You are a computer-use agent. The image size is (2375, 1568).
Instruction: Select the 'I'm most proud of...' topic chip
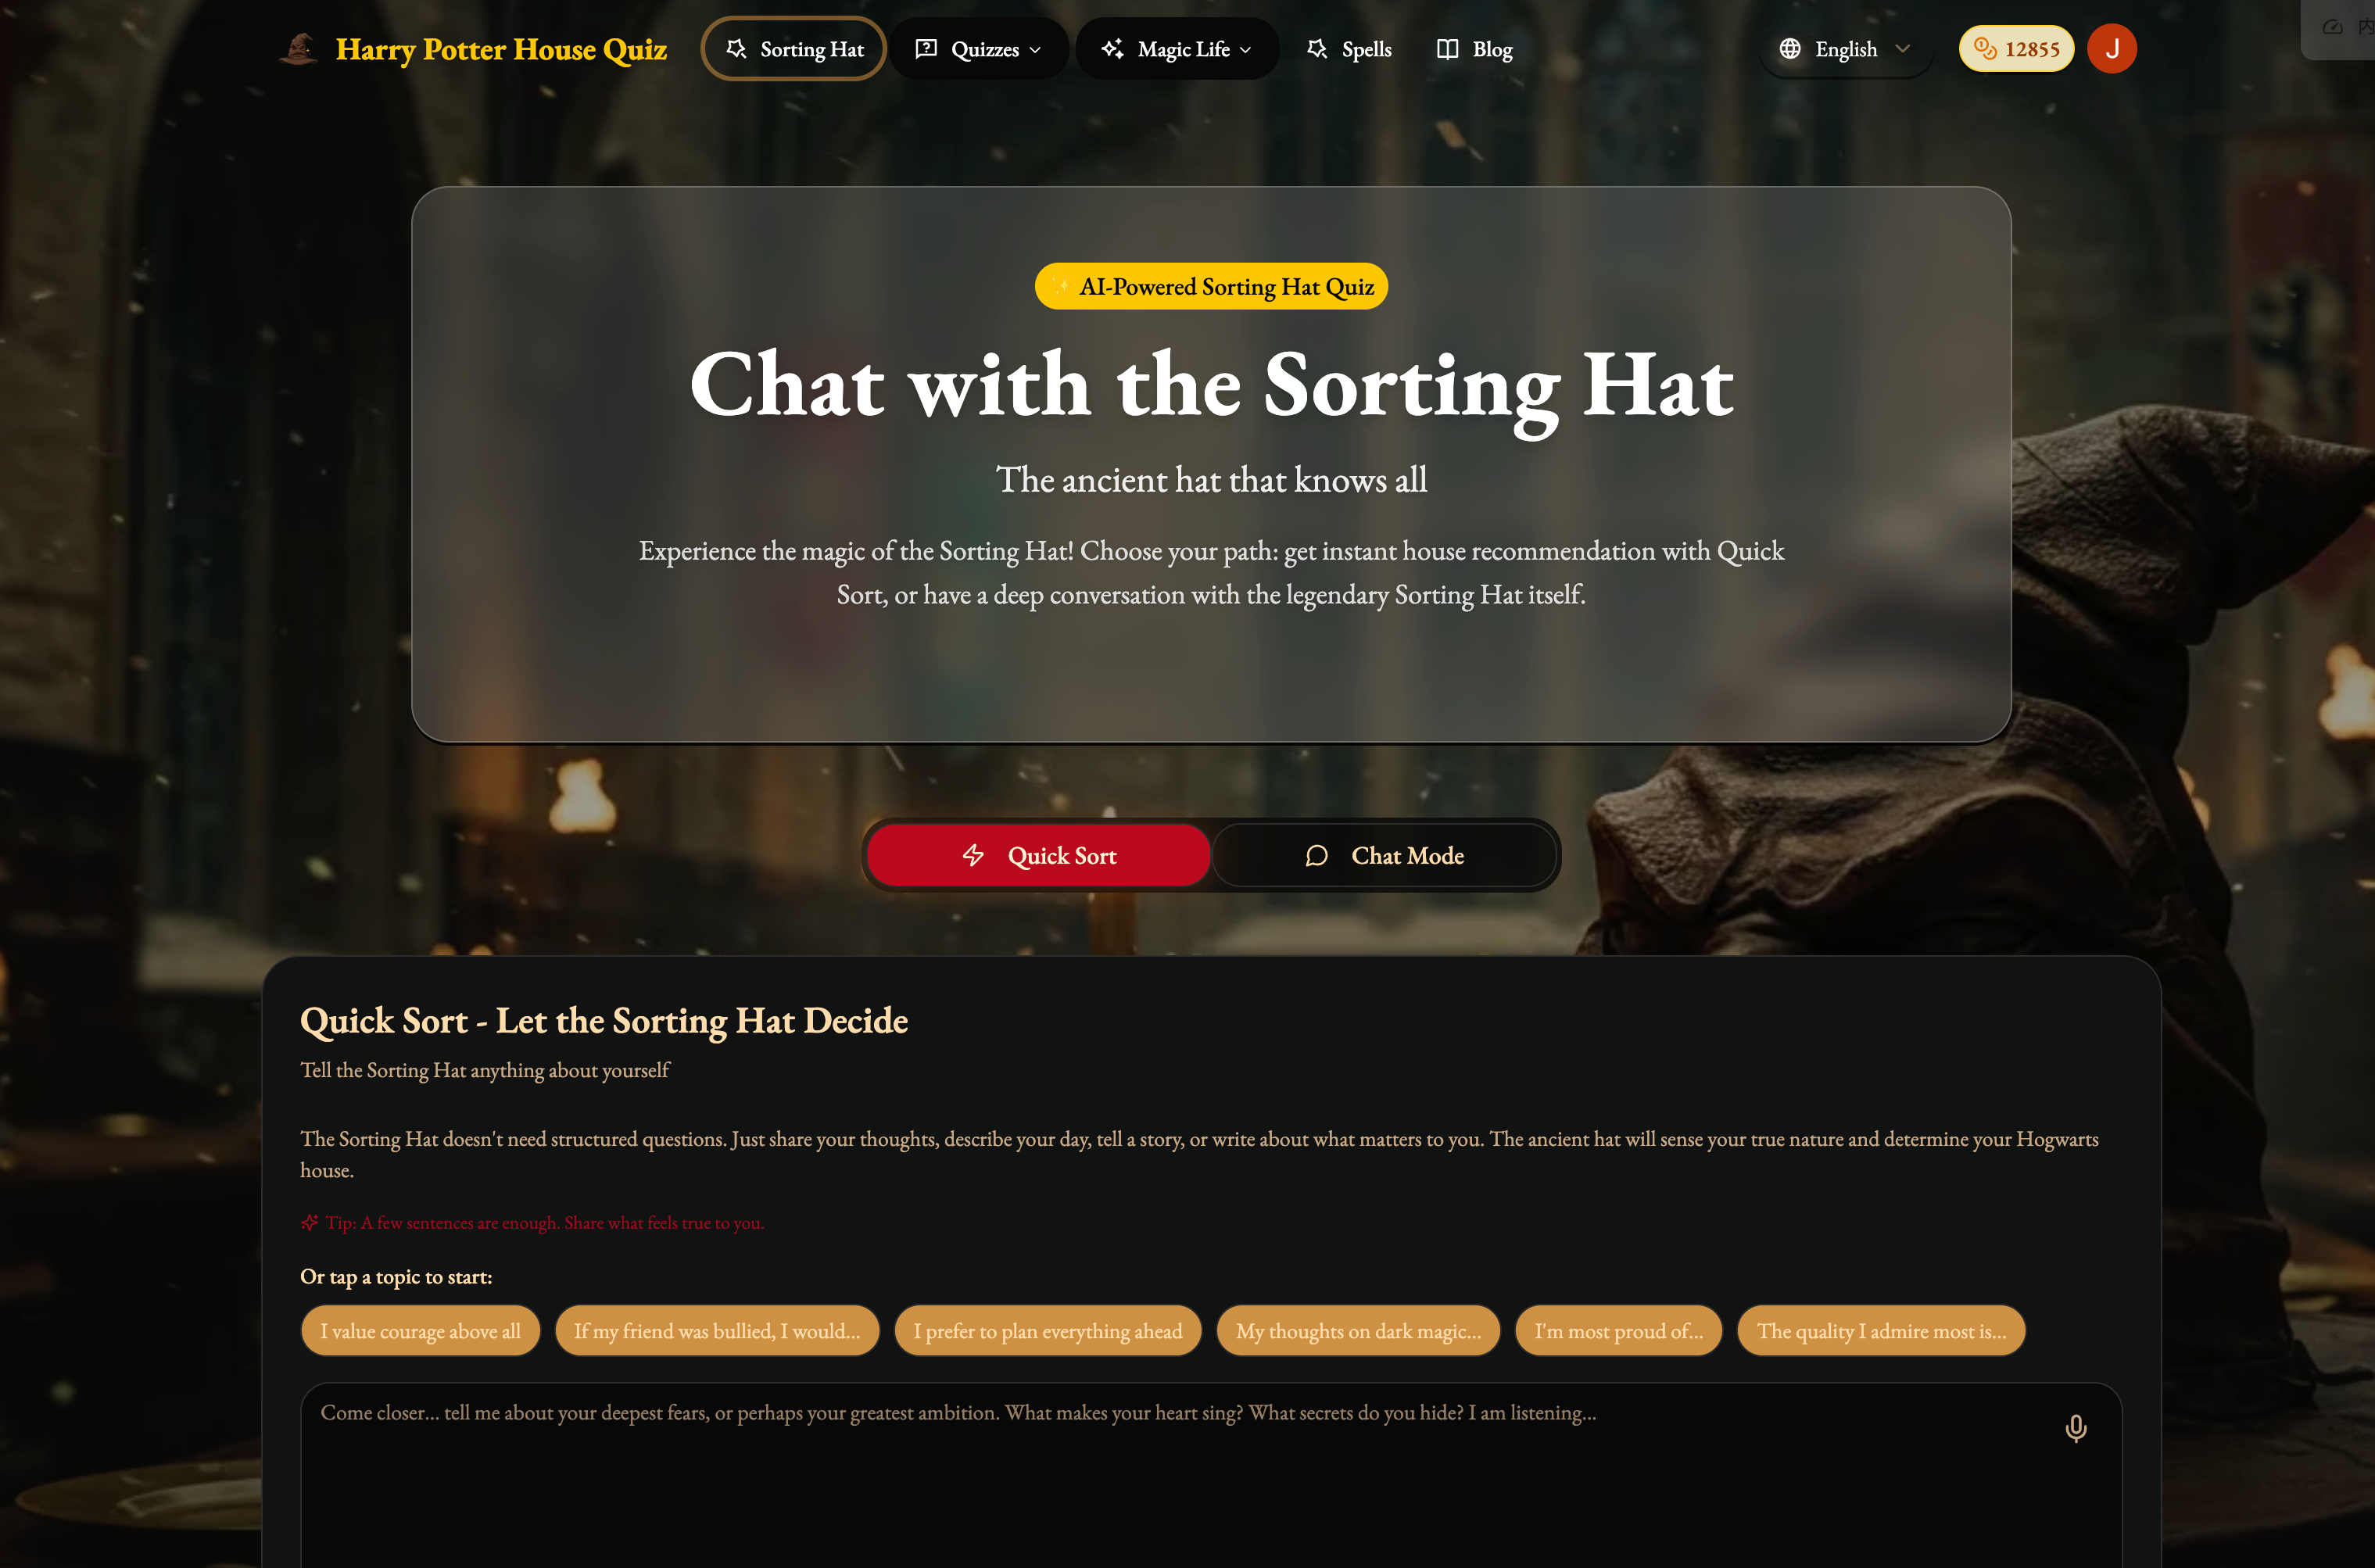pos(1618,1331)
